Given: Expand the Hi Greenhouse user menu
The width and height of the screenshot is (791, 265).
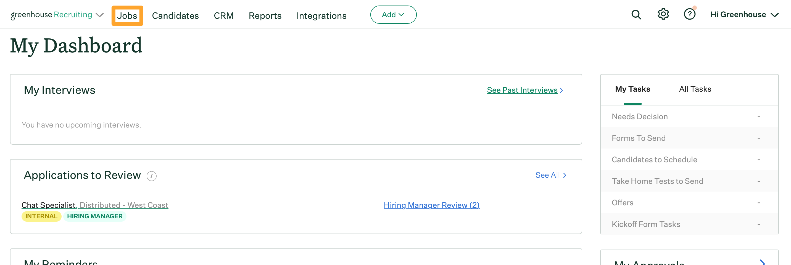Looking at the screenshot, I should [744, 15].
